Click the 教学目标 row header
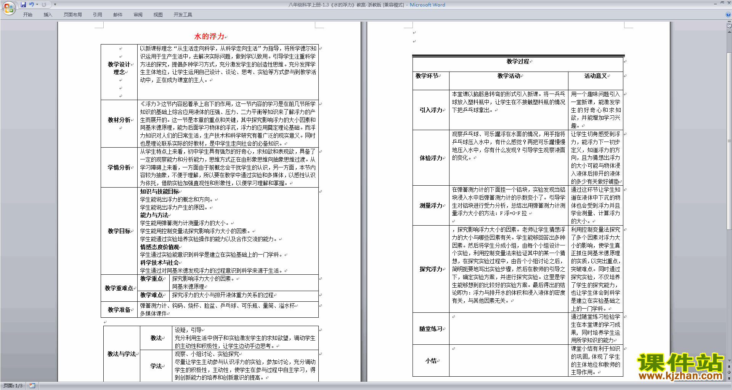The width and height of the screenshot is (732, 390). [x=119, y=231]
